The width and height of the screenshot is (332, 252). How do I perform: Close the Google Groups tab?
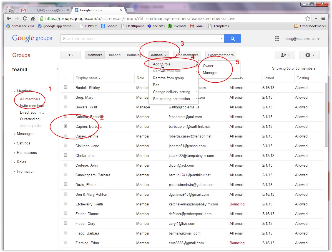click(x=121, y=10)
